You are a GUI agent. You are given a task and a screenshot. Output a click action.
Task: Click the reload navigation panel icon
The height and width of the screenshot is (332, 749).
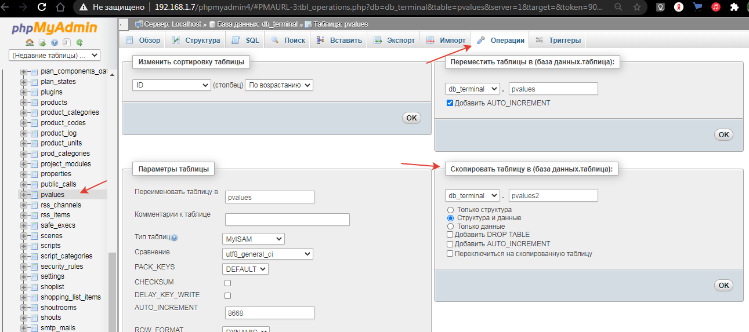[79, 42]
